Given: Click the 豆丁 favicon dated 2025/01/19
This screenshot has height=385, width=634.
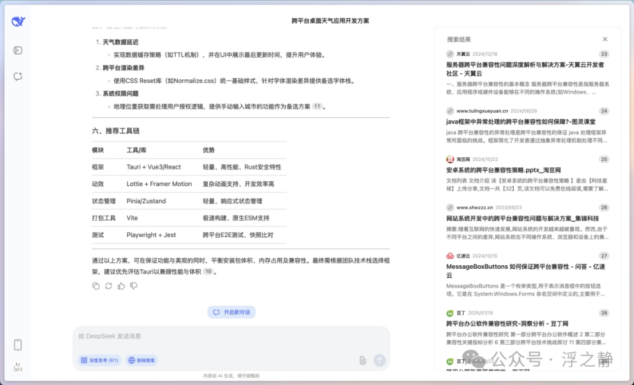Looking at the screenshot, I should 450,313.
